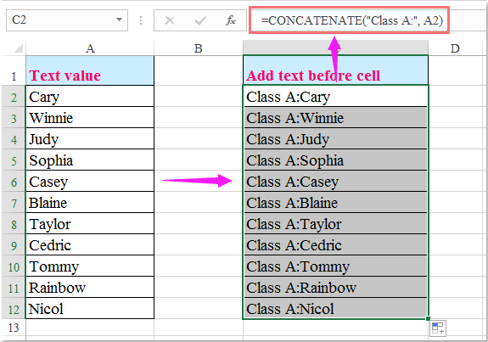Screen dimensions: 488x342
Task: Select the cell containing Sophia
Action: [x=90, y=160]
